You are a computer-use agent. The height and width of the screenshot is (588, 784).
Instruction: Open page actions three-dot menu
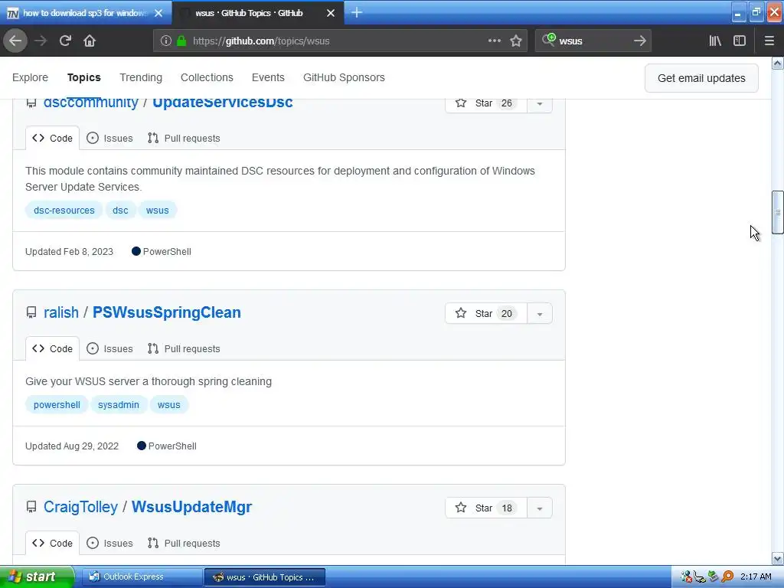point(494,41)
